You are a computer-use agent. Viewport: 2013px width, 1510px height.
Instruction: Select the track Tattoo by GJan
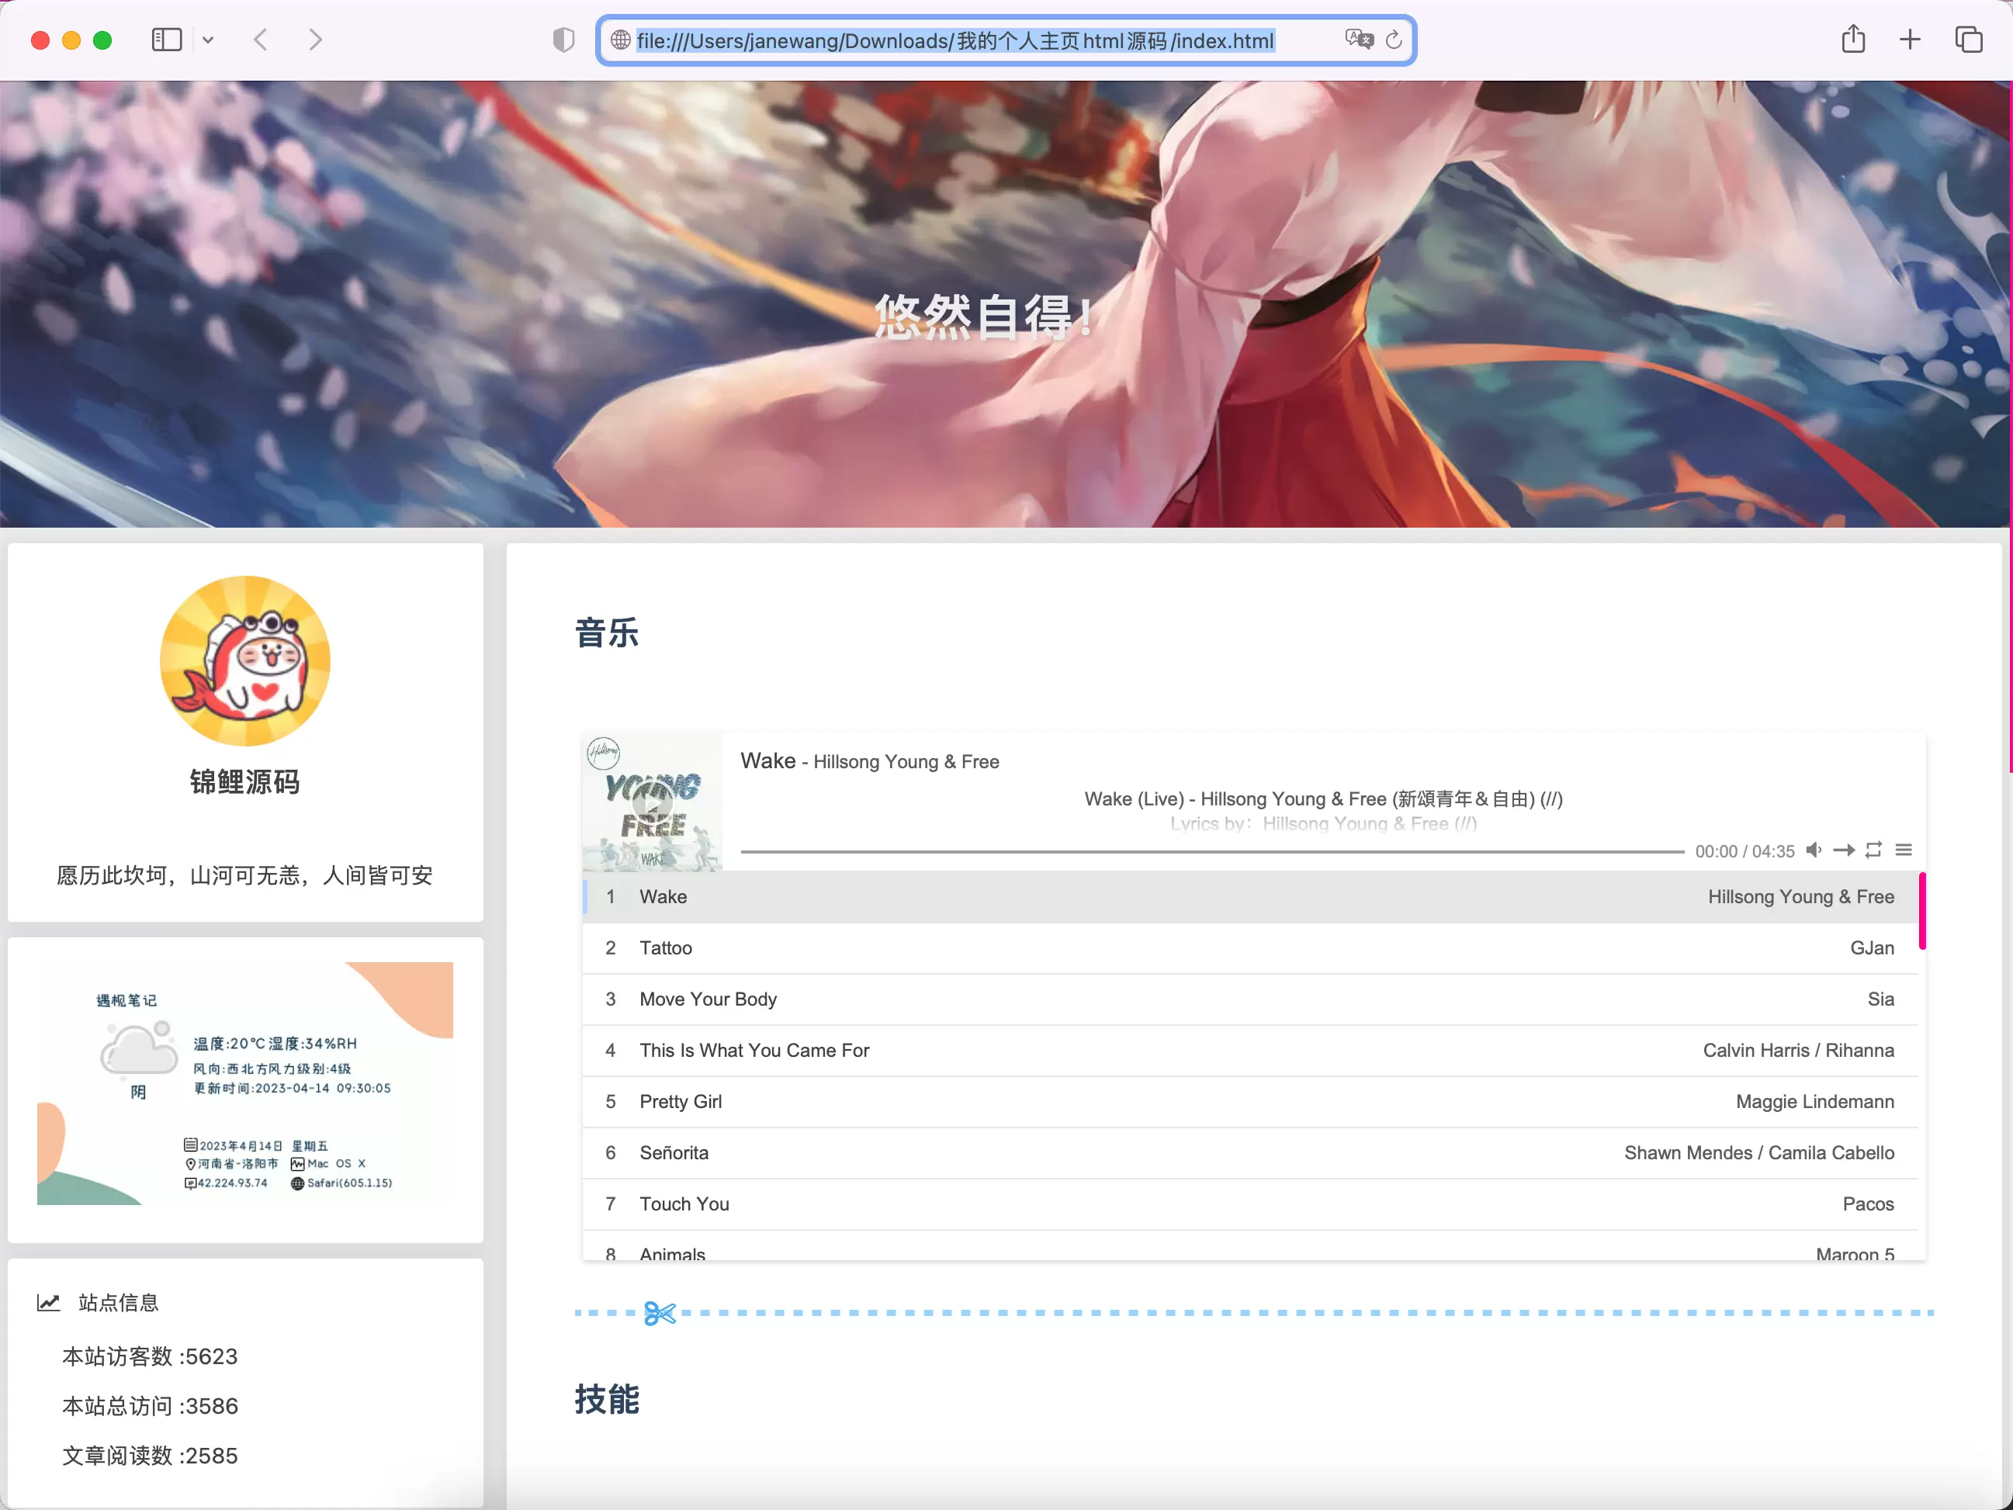pos(1250,948)
